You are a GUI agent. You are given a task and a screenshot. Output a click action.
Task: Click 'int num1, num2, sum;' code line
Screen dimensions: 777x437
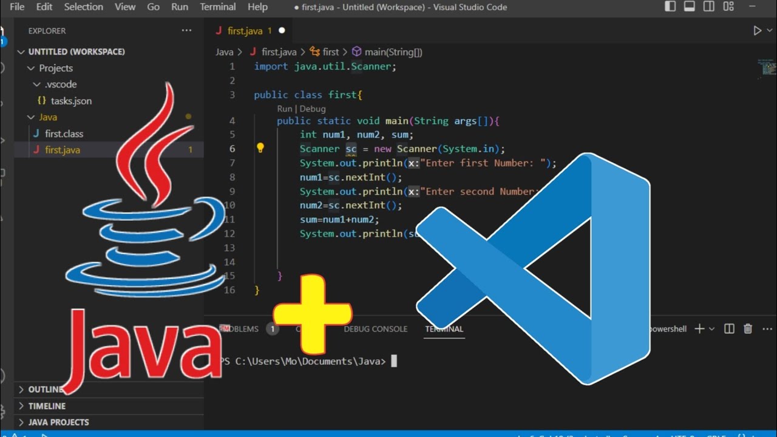click(356, 135)
